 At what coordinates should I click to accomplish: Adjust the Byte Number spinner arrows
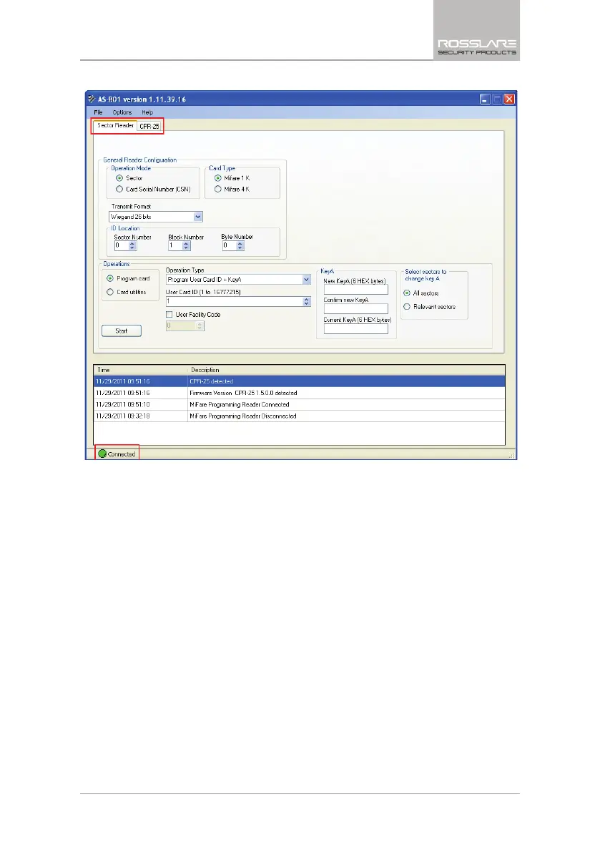(240, 245)
